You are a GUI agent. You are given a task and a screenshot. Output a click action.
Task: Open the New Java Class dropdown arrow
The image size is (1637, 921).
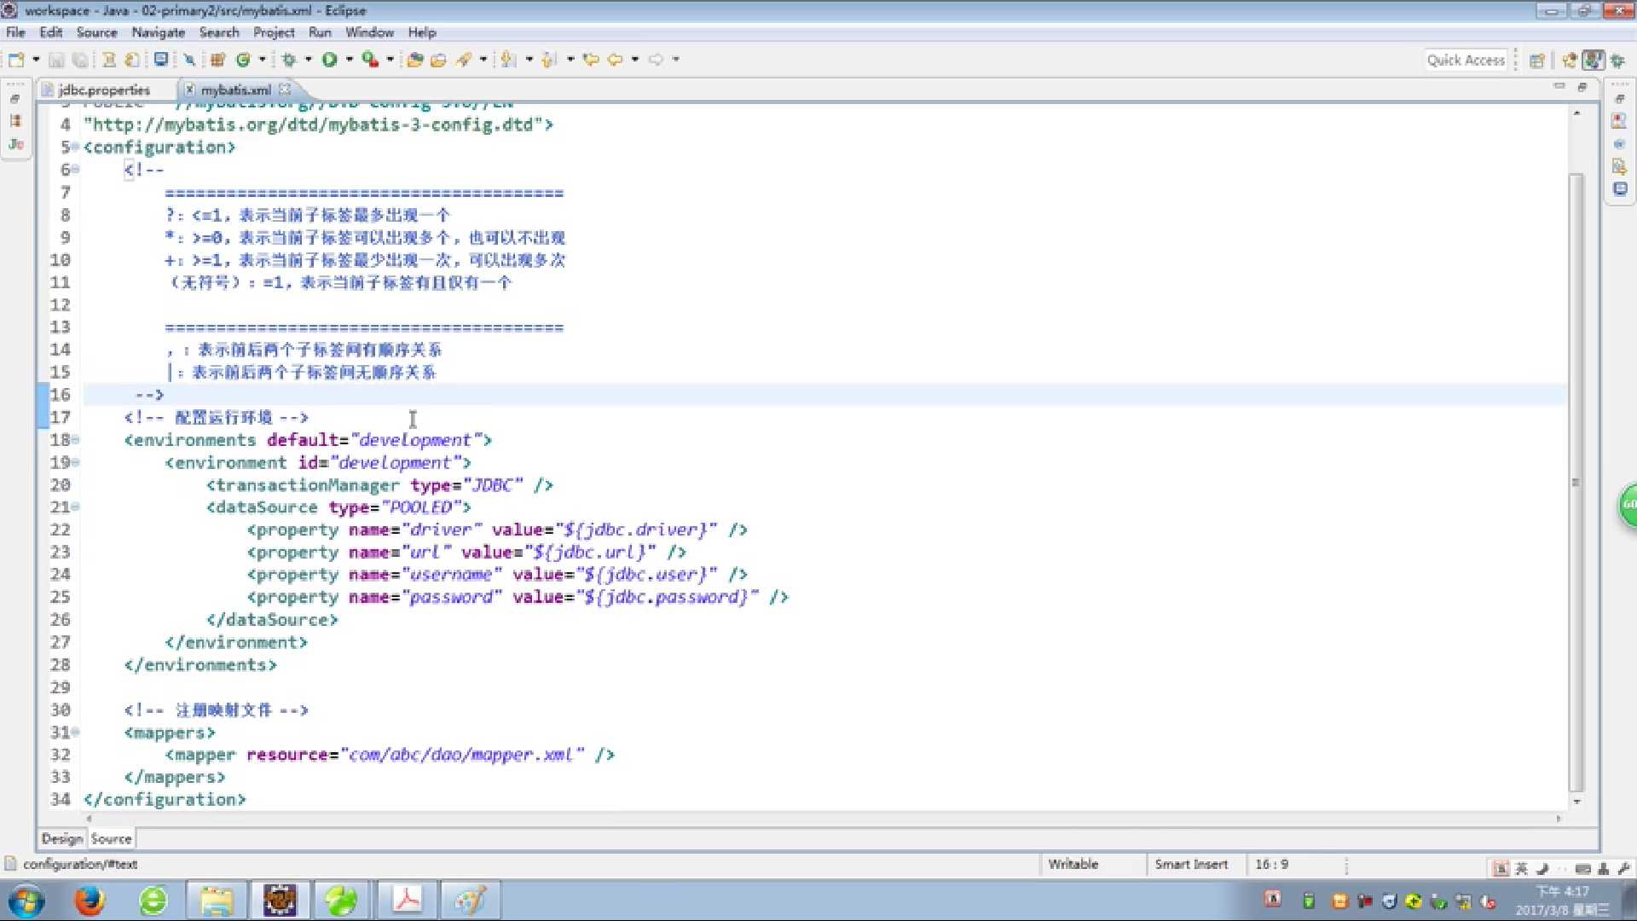262,60
